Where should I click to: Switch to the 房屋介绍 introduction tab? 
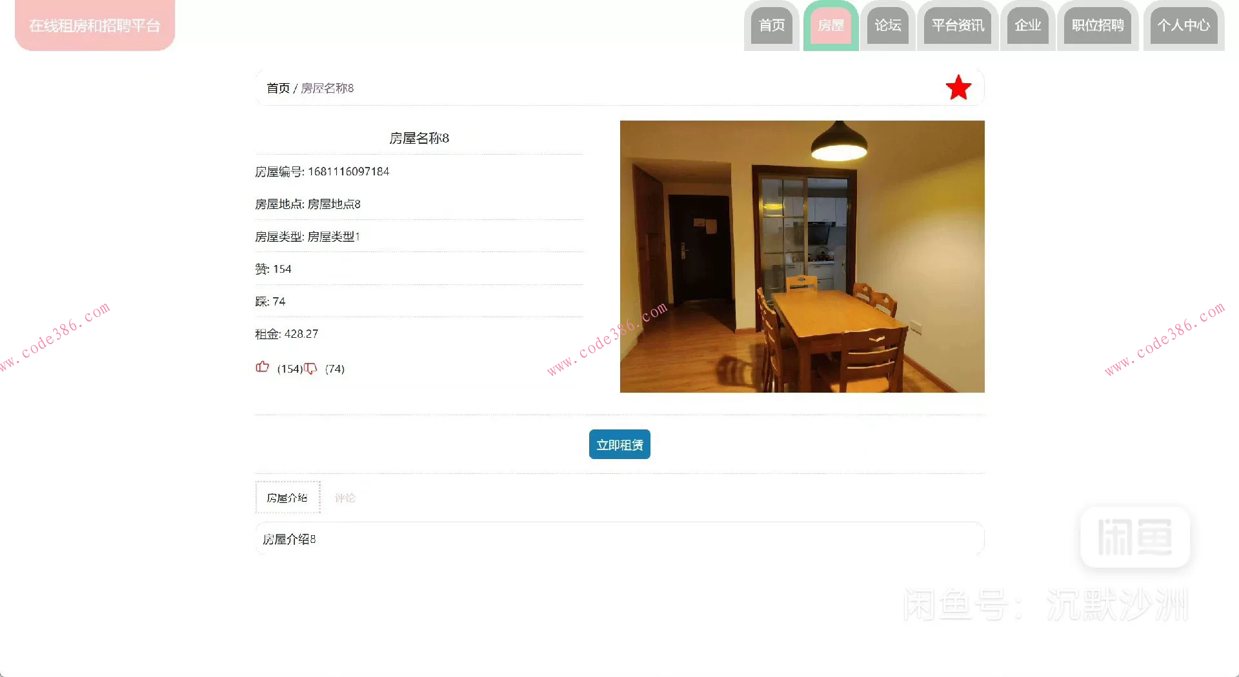287,497
